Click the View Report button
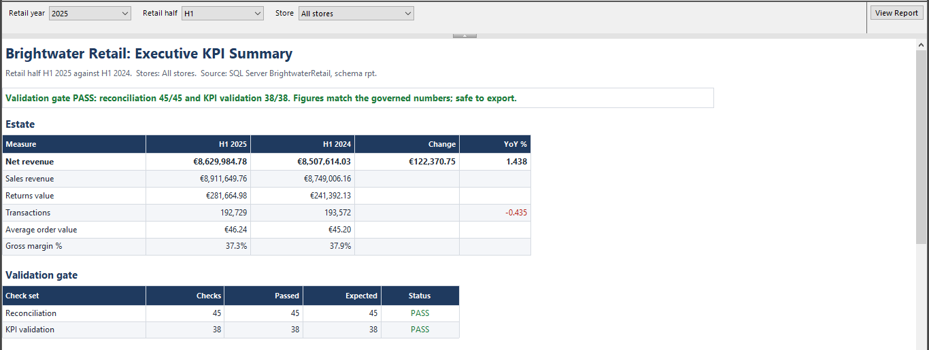 [x=896, y=13]
